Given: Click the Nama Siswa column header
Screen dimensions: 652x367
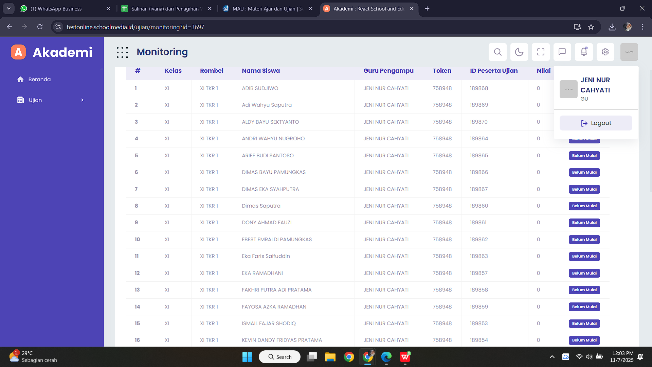Looking at the screenshot, I should point(260,71).
